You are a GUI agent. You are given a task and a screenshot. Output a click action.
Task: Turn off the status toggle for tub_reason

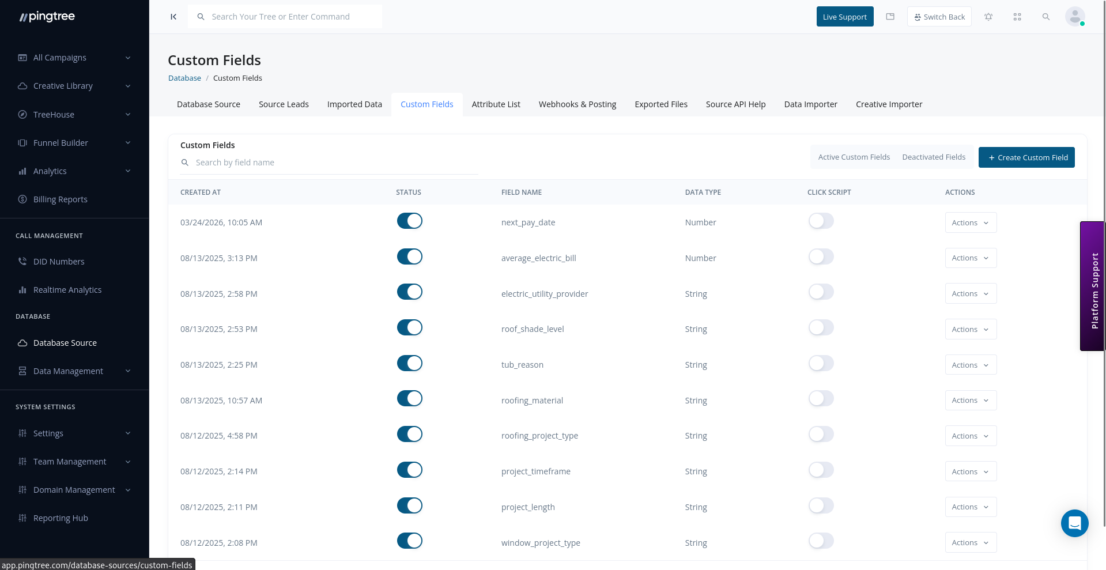(409, 363)
